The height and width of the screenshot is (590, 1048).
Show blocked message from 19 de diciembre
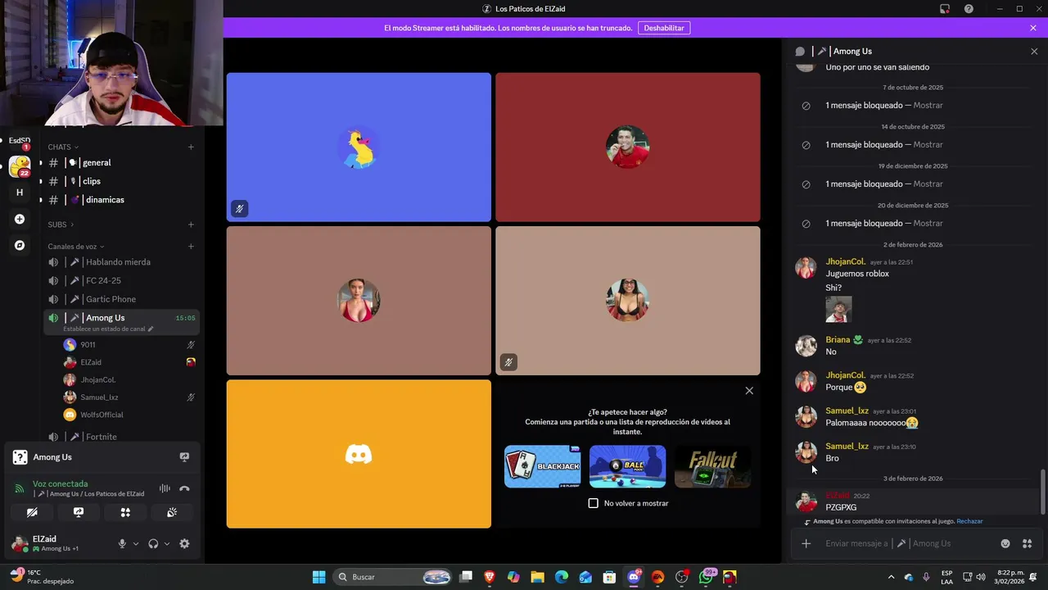(x=928, y=184)
